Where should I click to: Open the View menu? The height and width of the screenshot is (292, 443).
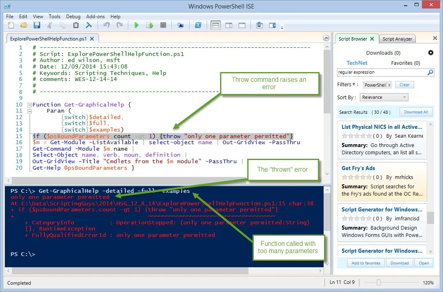point(38,17)
